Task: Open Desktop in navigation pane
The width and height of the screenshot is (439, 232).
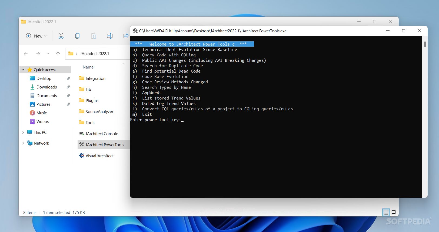Action: tap(44, 78)
